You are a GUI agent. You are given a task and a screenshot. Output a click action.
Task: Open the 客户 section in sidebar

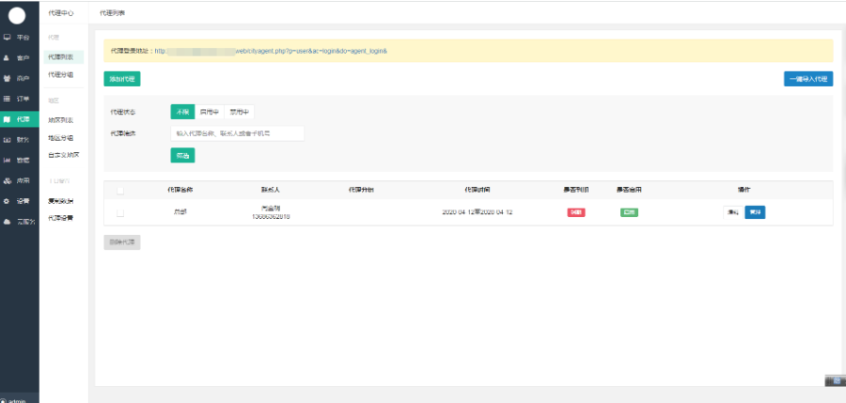pos(19,57)
